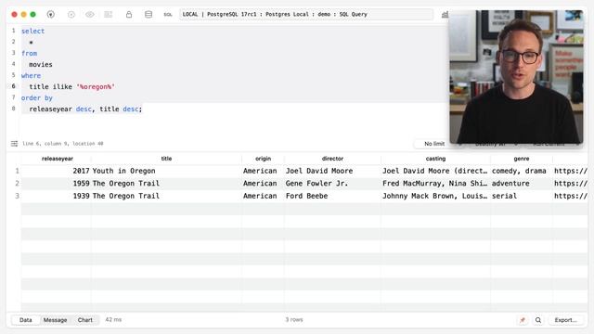594x334 pixels.
Task: Click the presenter video overlay
Action: pos(516,77)
